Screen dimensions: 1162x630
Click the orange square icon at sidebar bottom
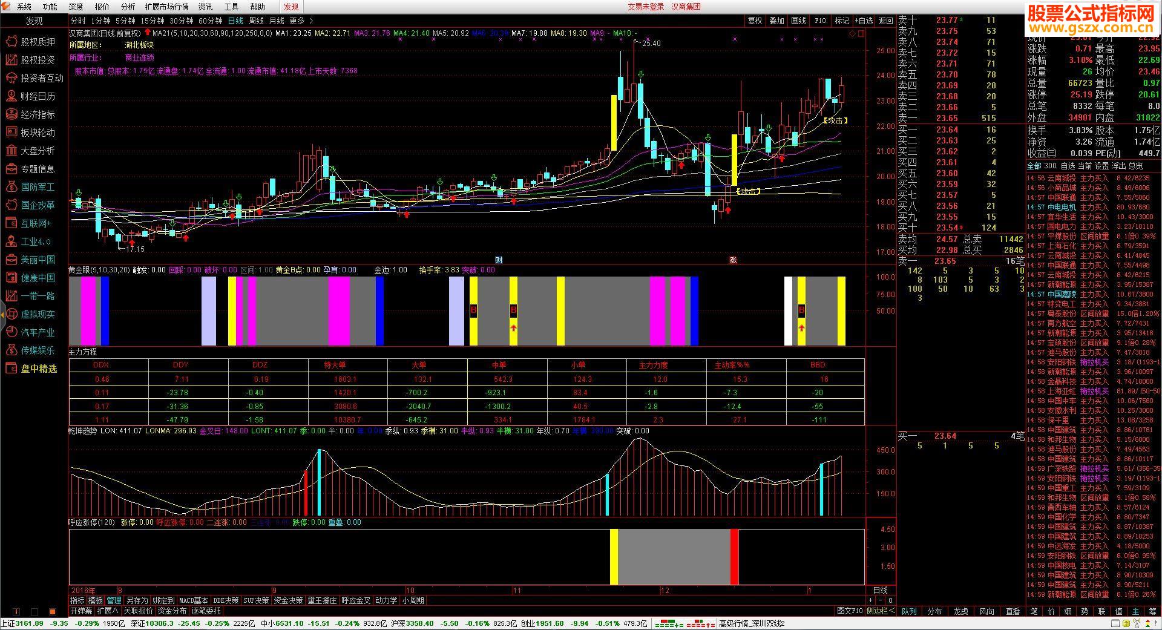52,612
